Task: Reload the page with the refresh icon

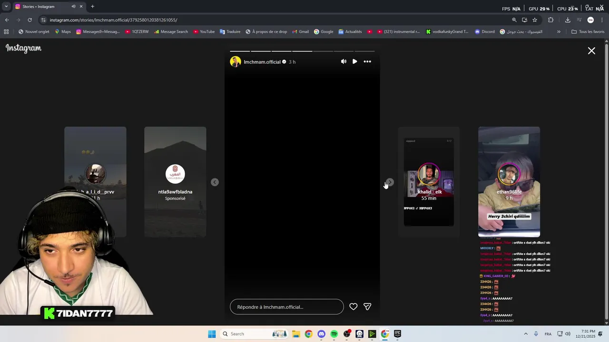Action: coord(29,20)
